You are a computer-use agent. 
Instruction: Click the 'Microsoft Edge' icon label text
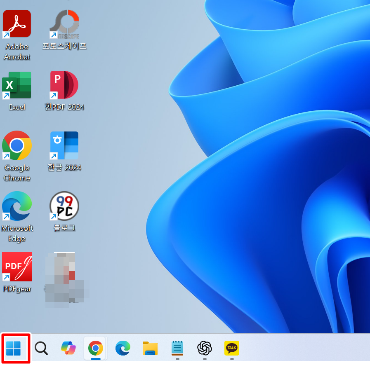click(x=17, y=234)
